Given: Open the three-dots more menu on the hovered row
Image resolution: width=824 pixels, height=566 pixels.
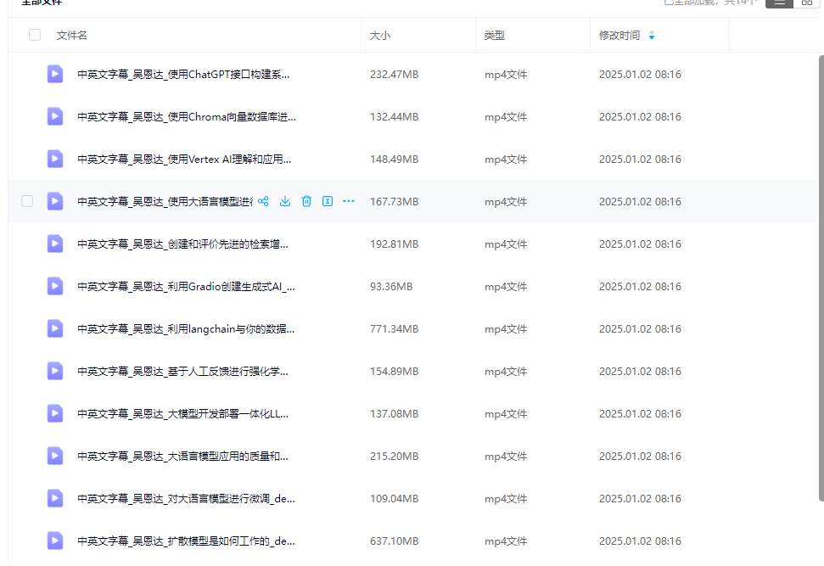Looking at the screenshot, I should (349, 201).
